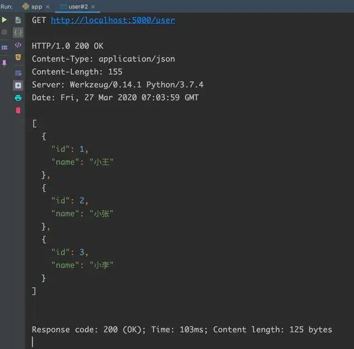Open the restore layout icon
Viewport: 354px width, 349px height.
[4, 48]
